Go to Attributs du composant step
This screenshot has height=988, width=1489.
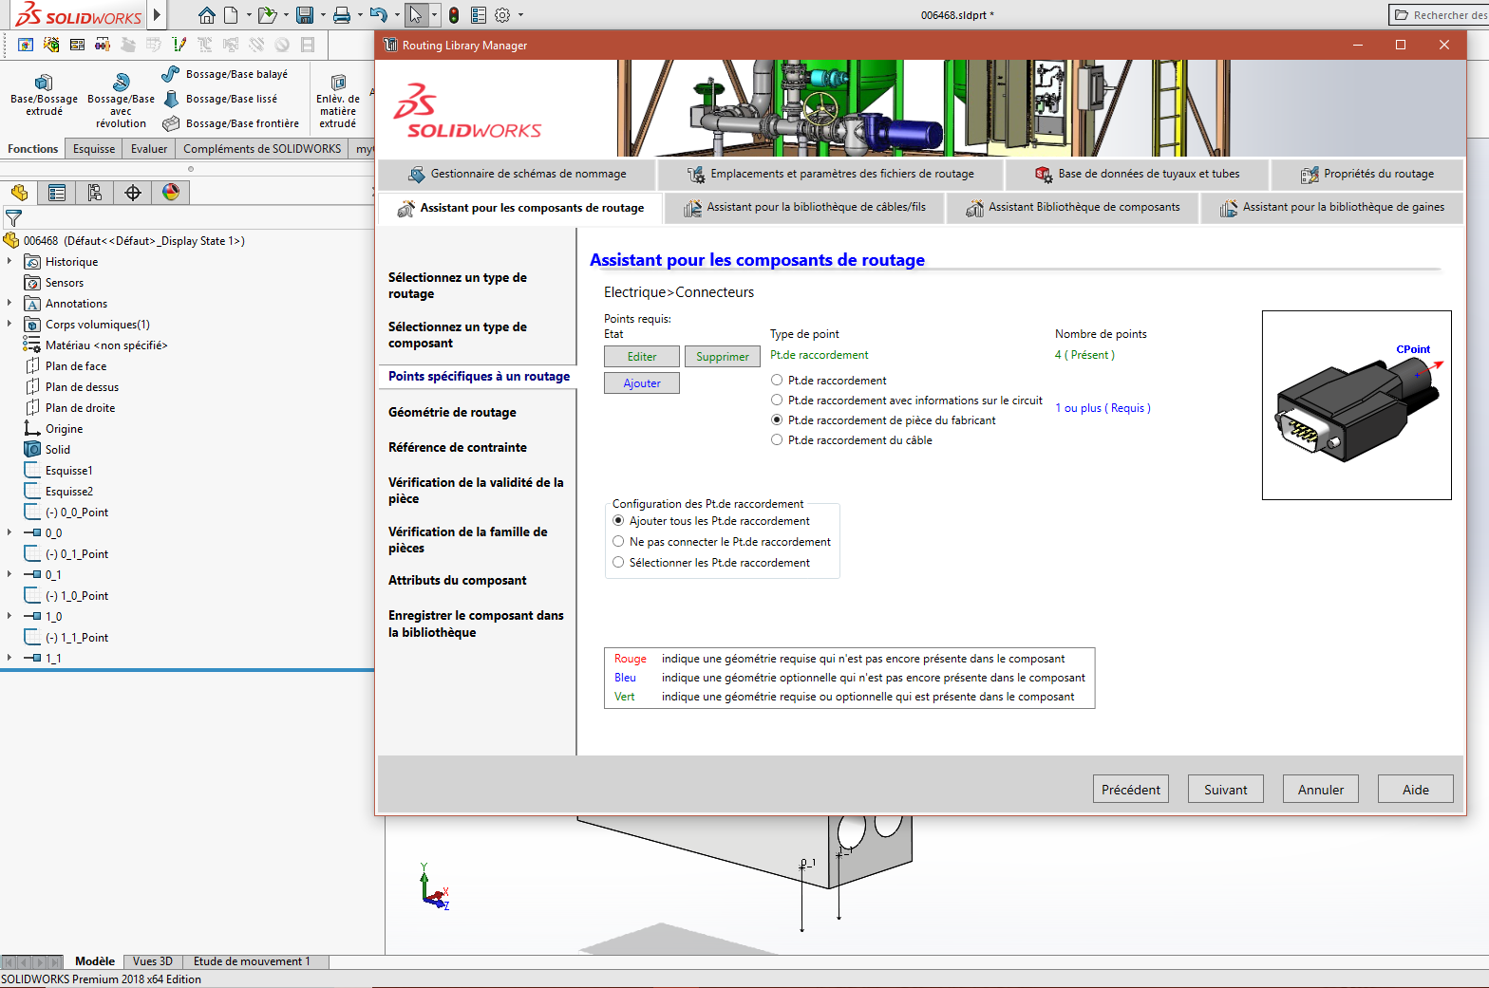(x=457, y=580)
